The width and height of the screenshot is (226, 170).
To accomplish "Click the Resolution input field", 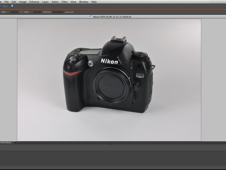I will click(x=58, y=12).
